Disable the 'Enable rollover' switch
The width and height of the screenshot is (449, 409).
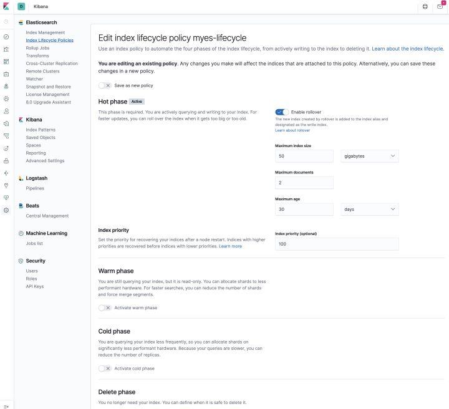[282, 112]
